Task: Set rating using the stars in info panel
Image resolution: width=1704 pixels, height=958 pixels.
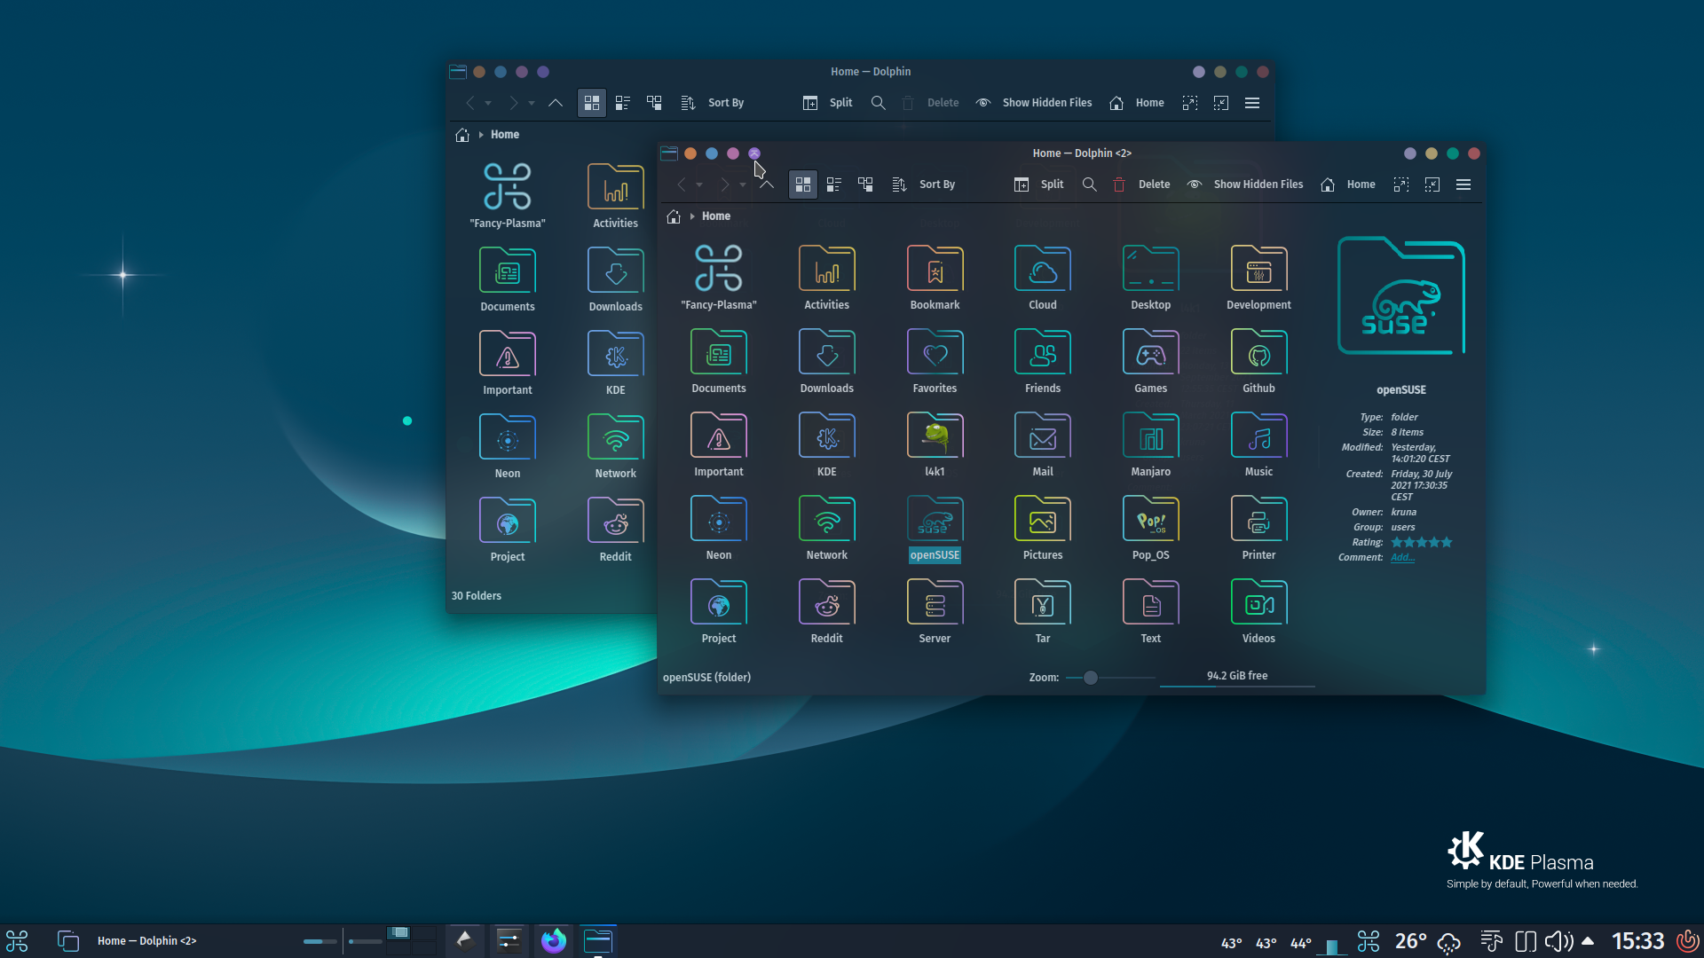Action: [x=1422, y=542]
